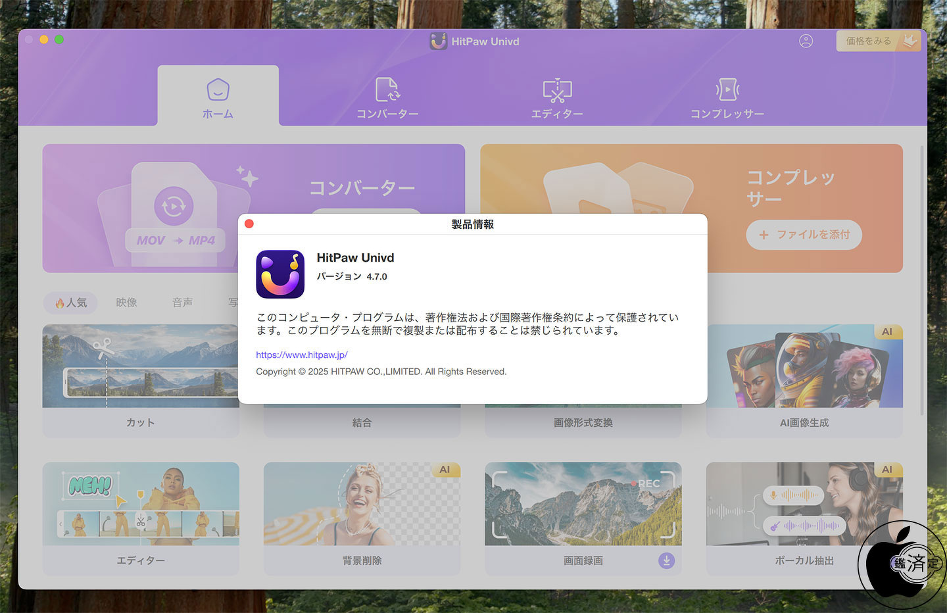Click the 製品情報 dialog title

[x=473, y=224]
